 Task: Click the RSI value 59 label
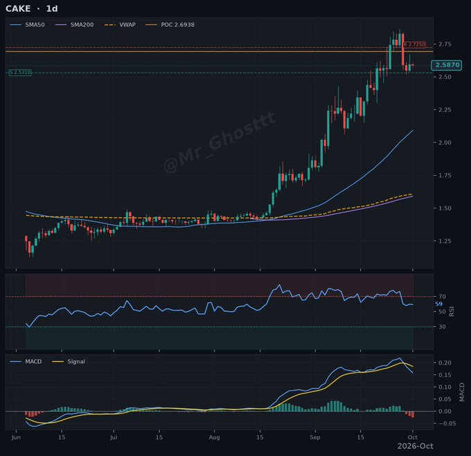coord(439,304)
